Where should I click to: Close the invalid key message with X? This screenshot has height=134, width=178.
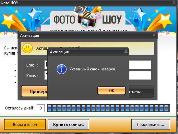pyautogui.click(x=126, y=52)
